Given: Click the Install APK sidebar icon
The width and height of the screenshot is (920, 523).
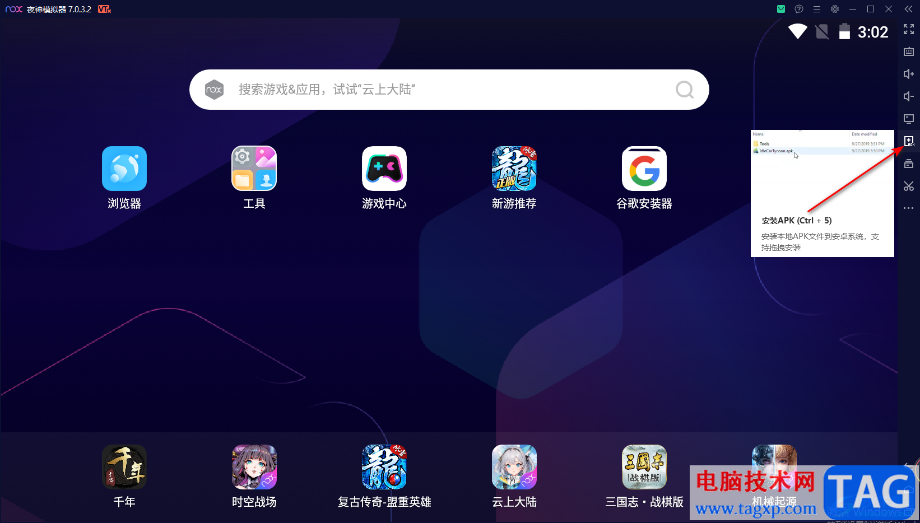Looking at the screenshot, I should (x=909, y=141).
